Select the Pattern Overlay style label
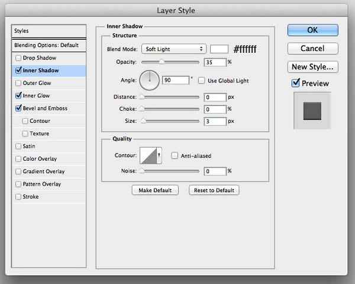This screenshot has height=284, width=355. point(42,184)
